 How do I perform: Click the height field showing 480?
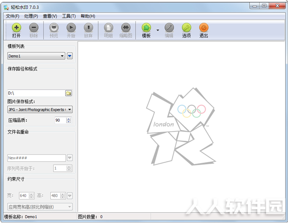click(56, 196)
